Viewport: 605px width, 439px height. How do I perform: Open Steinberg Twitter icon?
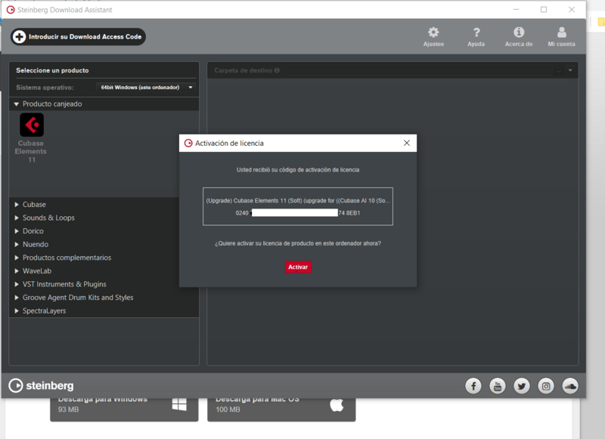[x=522, y=386]
